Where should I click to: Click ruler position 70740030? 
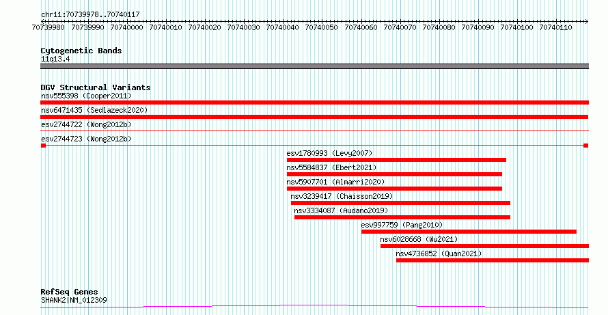pos(244,27)
